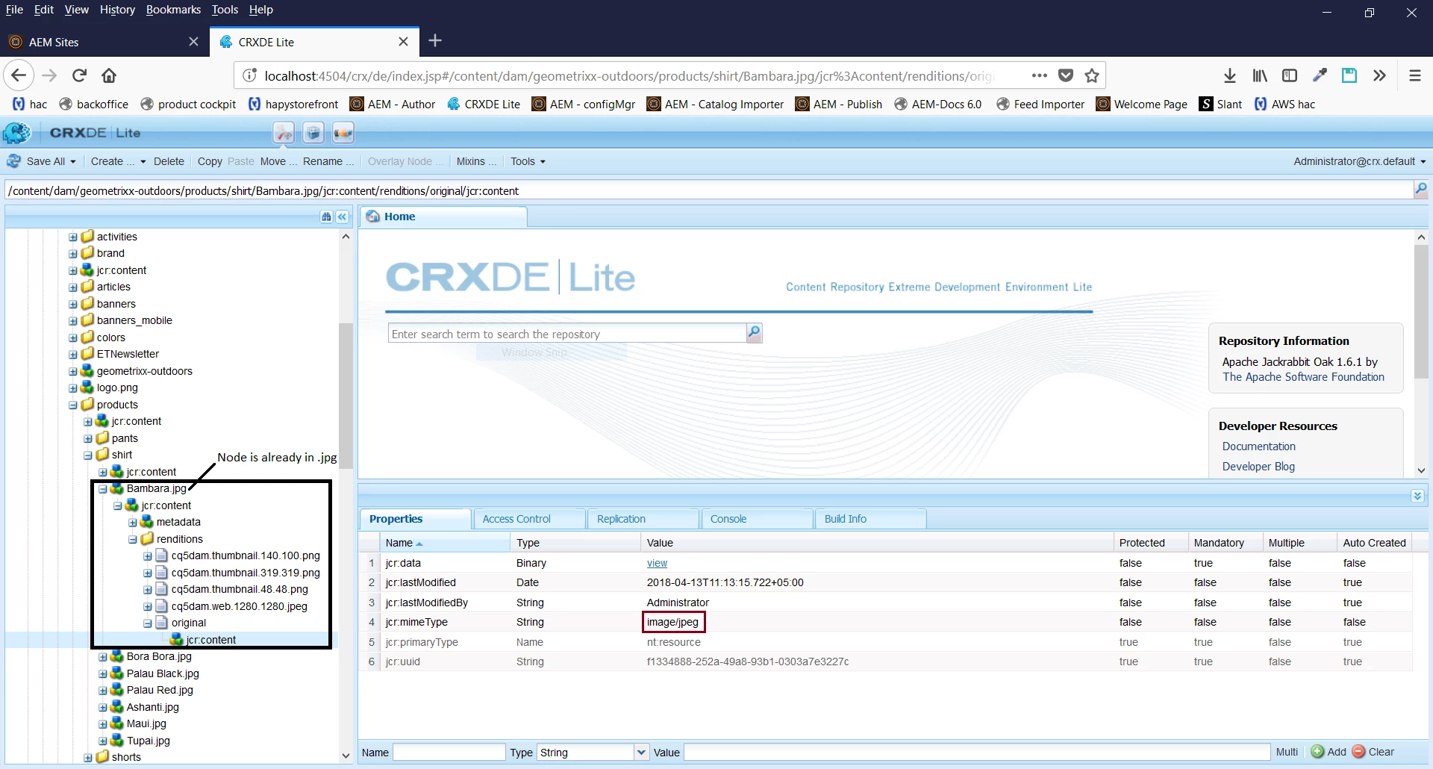Click the repository search magnifier button
Screen dimensions: 1433x769
(x=755, y=333)
